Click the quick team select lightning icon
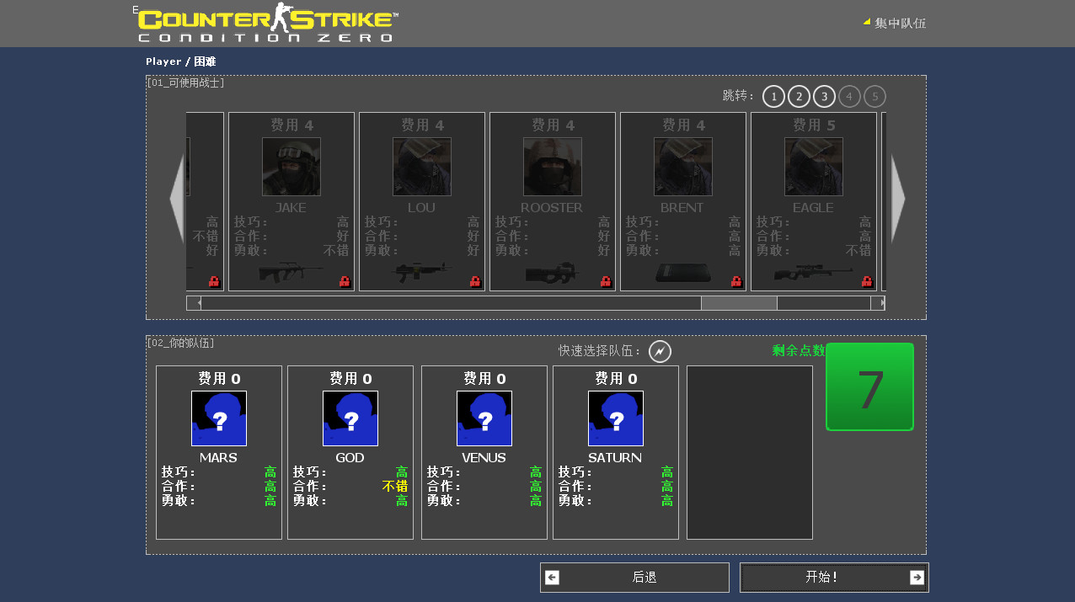The image size is (1075, 602). click(x=660, y=351)
